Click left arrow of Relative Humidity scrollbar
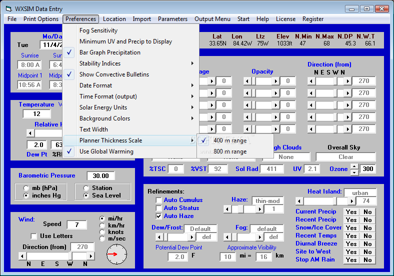Viewport: 394px width, 276px height. tap(30, 133)
